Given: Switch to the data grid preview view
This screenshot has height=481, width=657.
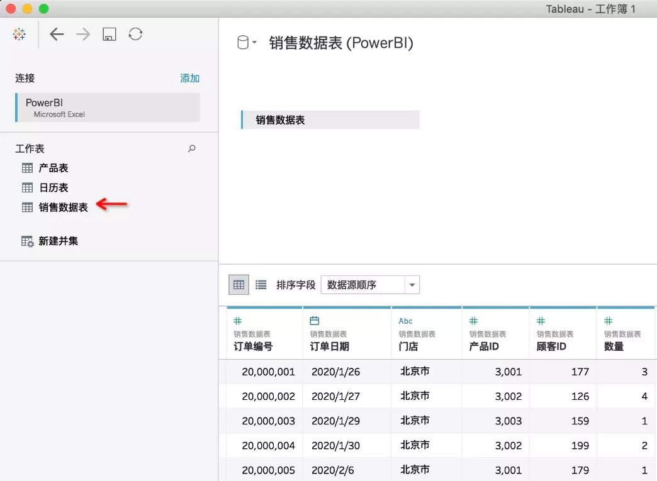Looking at the screenshot, I should click(239, 285).
